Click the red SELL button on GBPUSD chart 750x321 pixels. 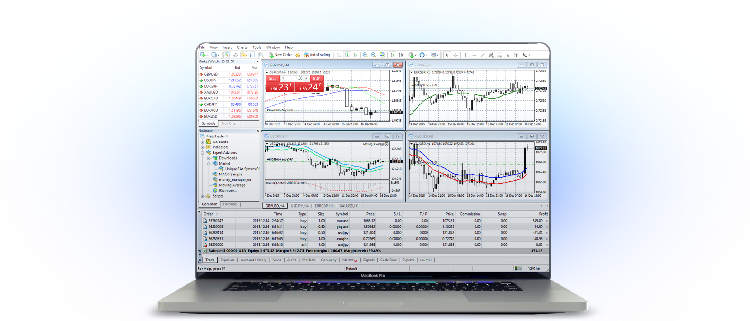point(272,78)
